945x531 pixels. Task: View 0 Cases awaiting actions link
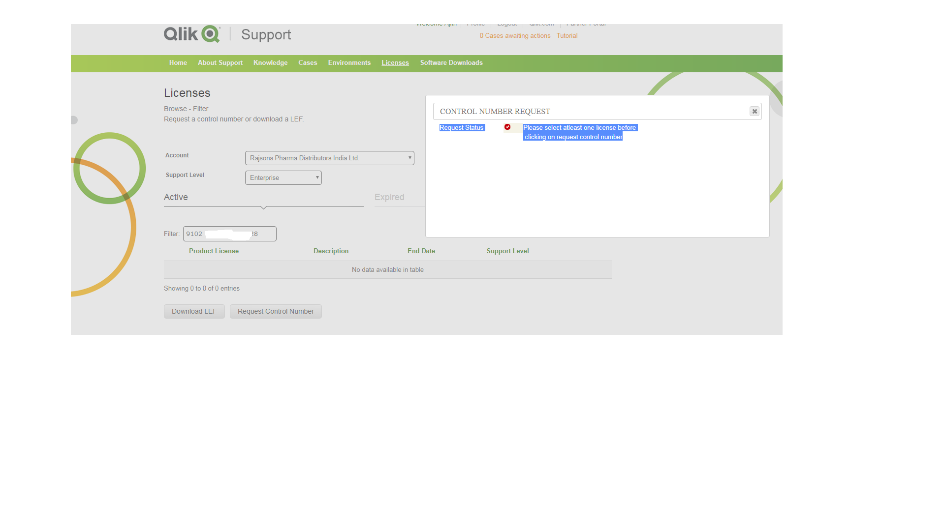coord(515,36)
